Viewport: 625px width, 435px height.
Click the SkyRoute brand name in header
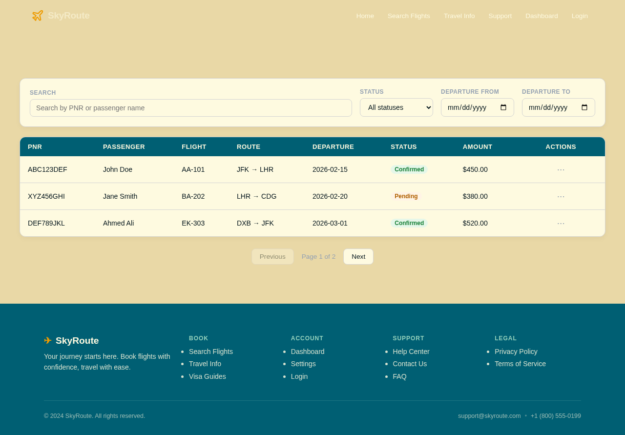coord(69,16)
